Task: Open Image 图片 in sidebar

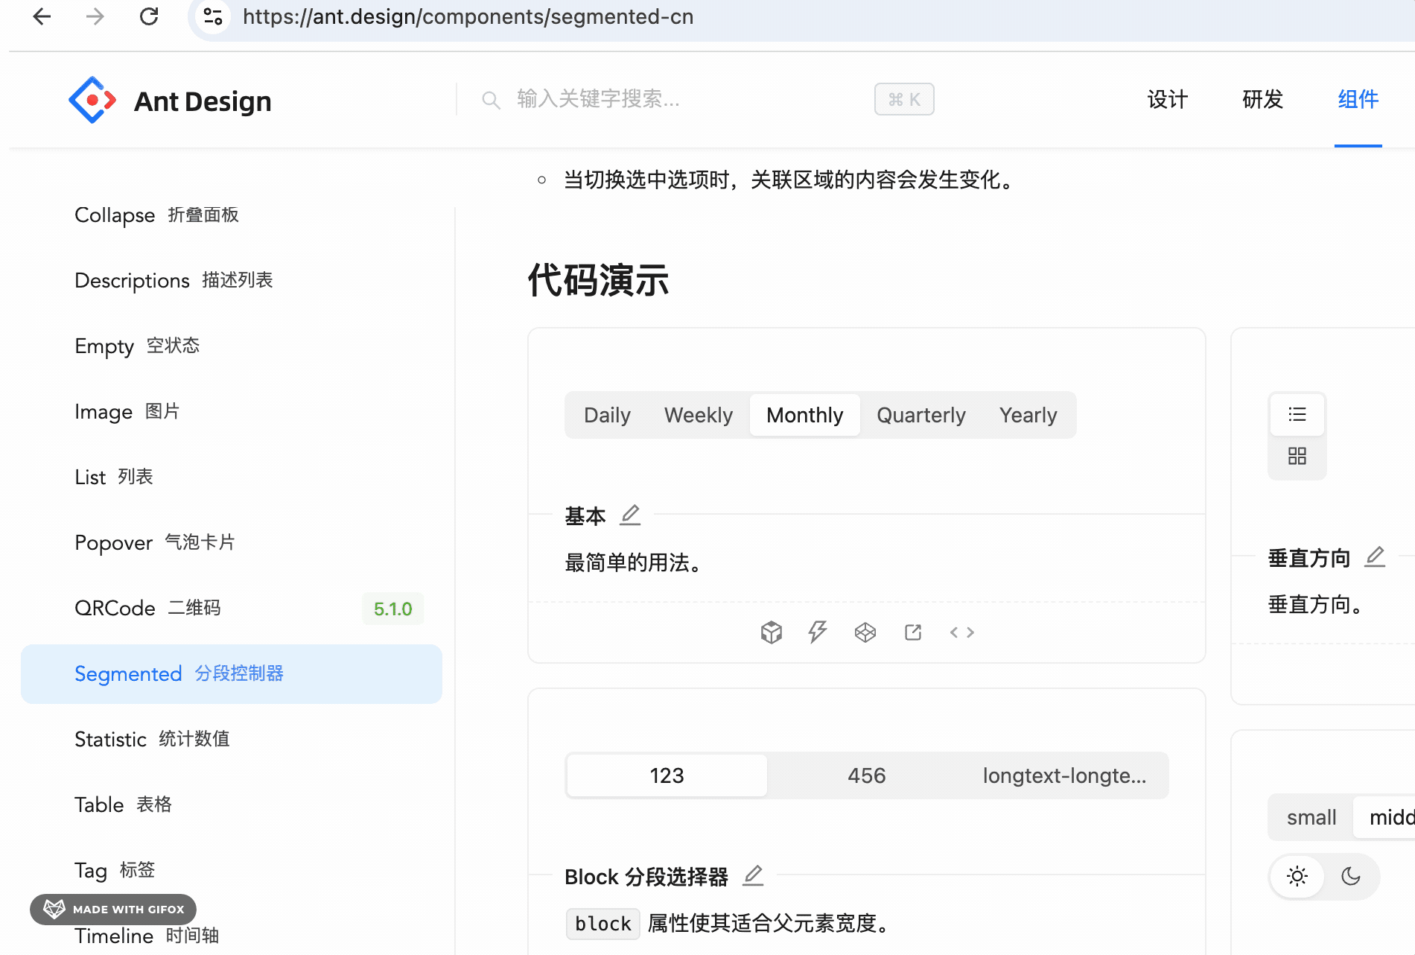Action: [232, 412]
